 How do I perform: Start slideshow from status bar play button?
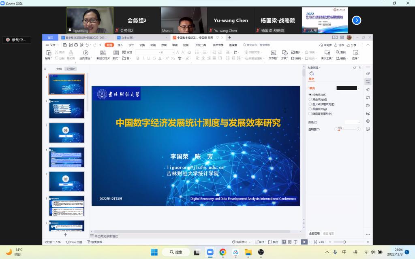pos(304,242)
